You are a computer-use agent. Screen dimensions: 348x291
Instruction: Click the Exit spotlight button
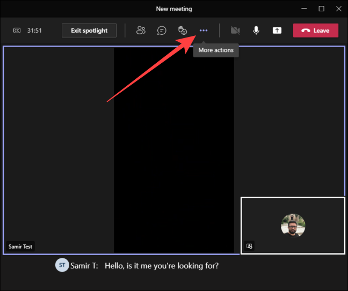[x=89, y=31]
